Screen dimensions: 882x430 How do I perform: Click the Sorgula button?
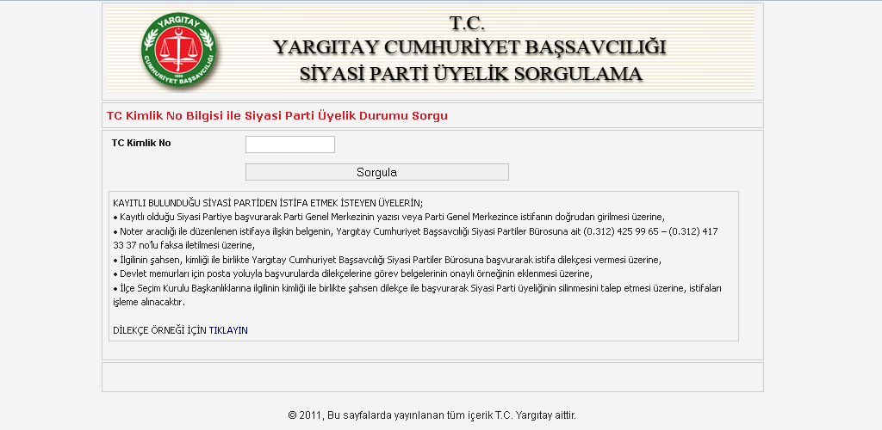click(x=377, y=172)
